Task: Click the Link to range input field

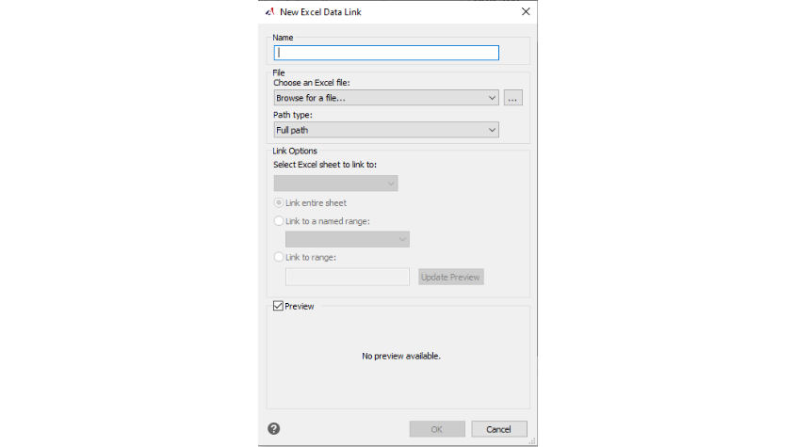Action: coord(348,277)
